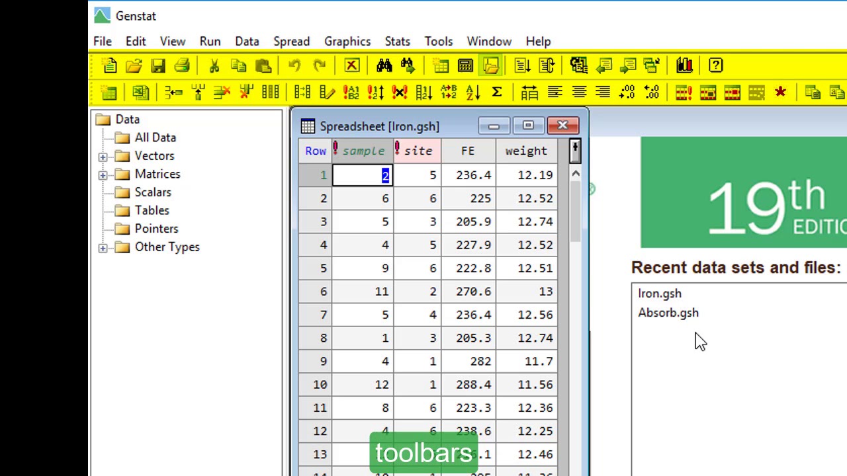
Task: Click the Excel import icon in second toolbar
Action: tap(140, 93)
